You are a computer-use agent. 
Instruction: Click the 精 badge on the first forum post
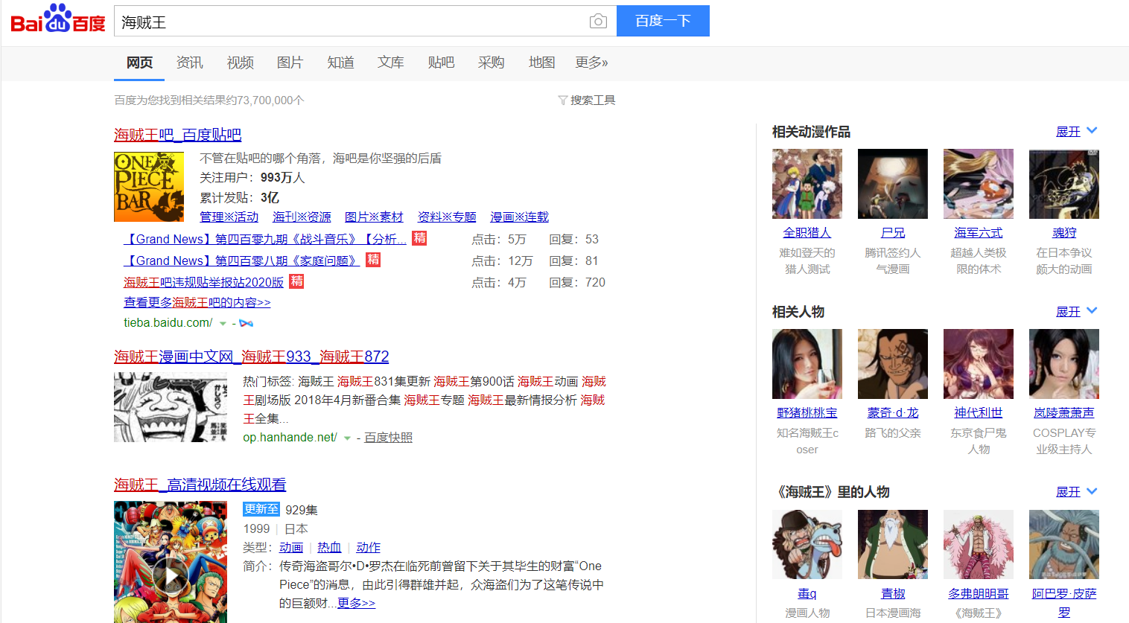[418, 237]
